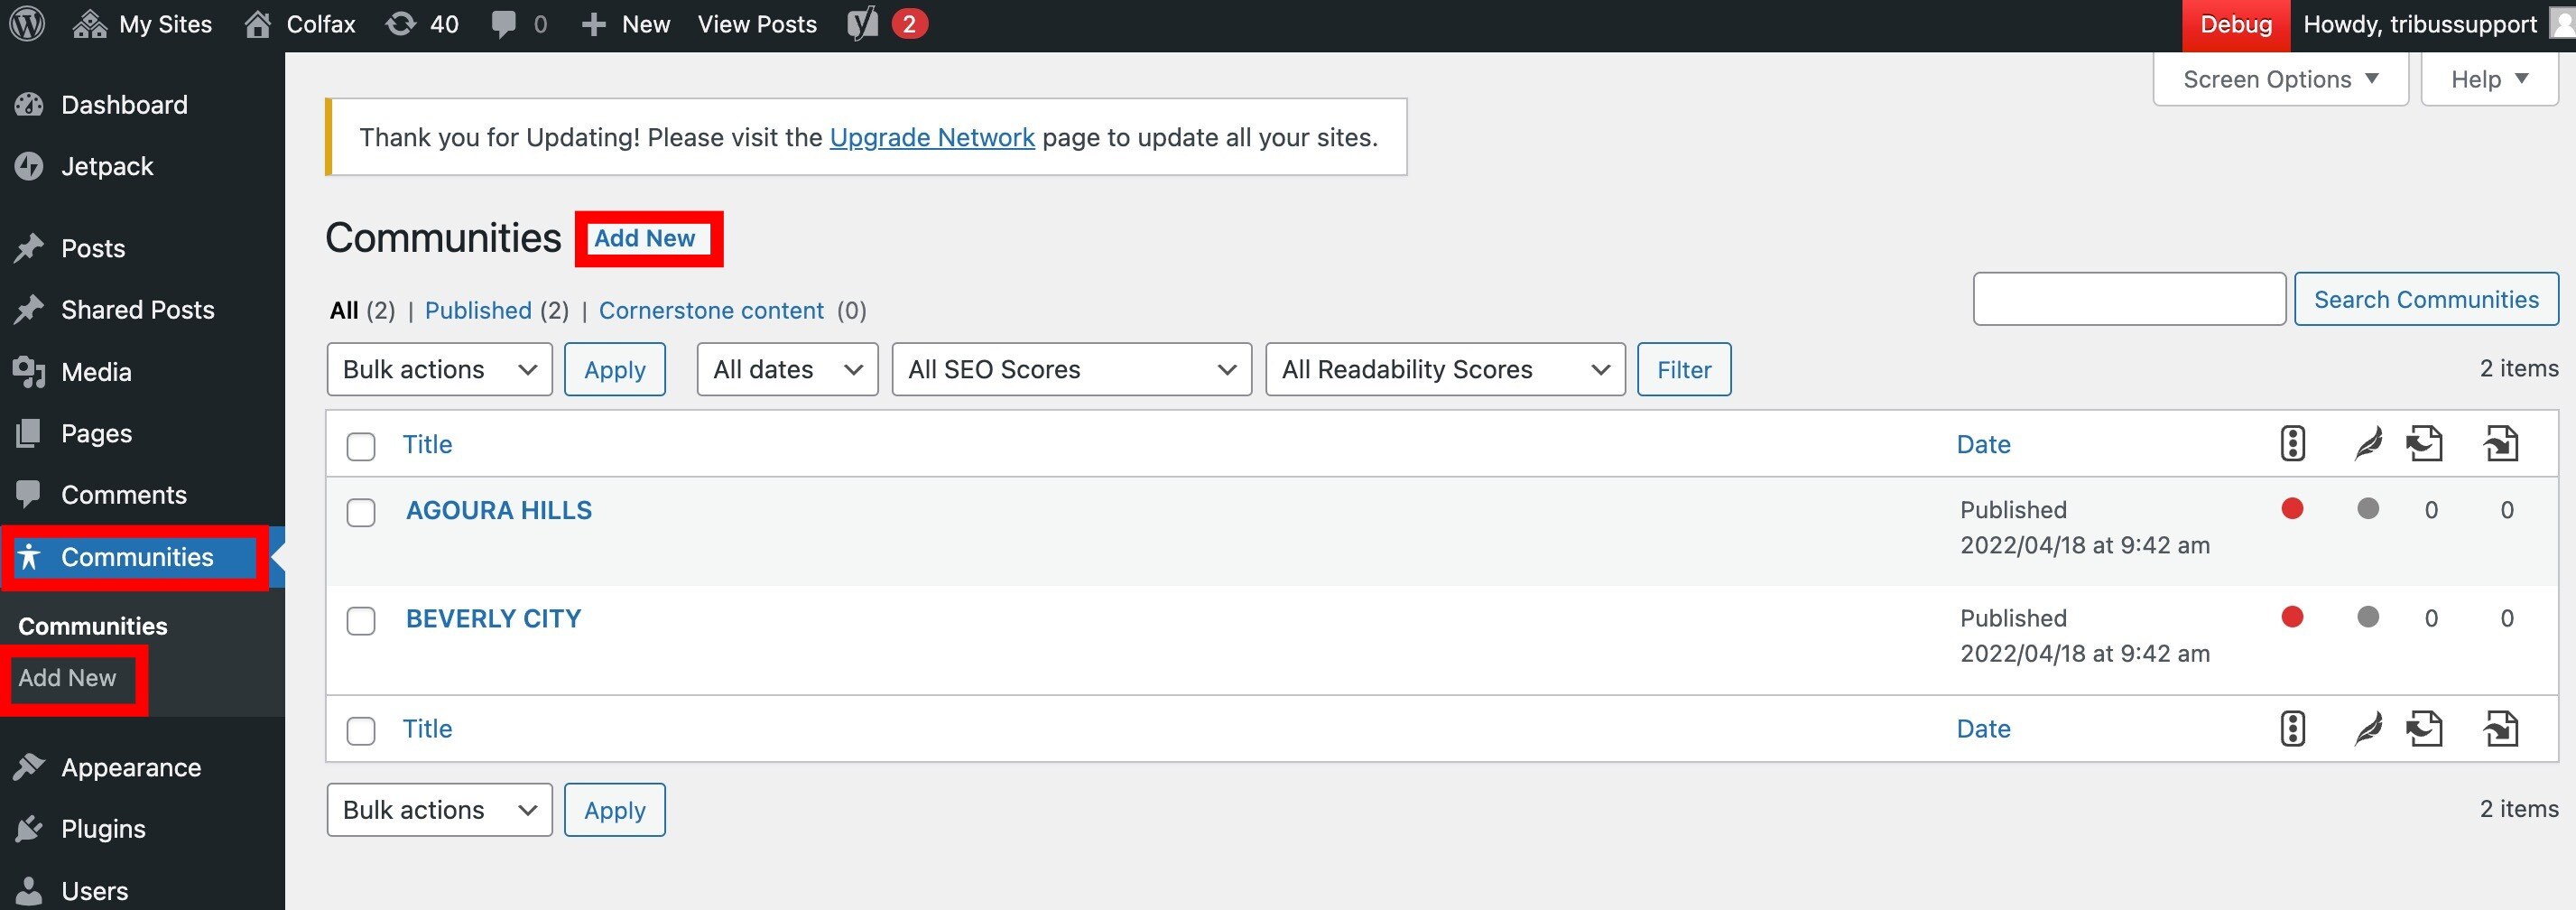Click the Filter button
The height and width of the screenshot is (910, 2576).
(1684, 369)
